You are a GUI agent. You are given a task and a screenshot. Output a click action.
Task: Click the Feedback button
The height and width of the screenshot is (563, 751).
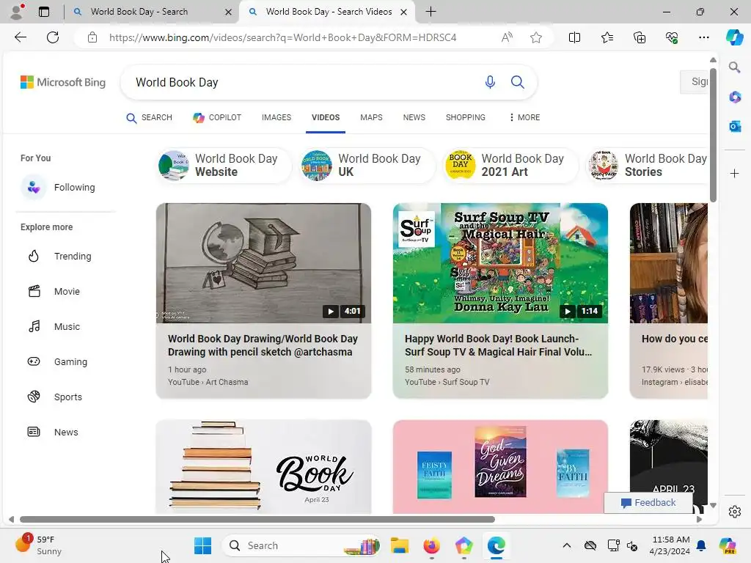coord(648,503)
